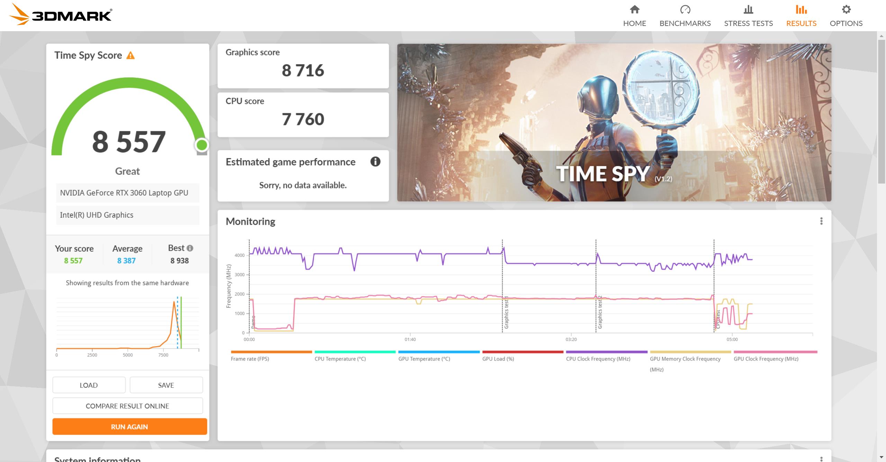Click info icon beside Estimated game performance
Screen dimensions: 886x462
pyautogui.click(x=375, y=162)
